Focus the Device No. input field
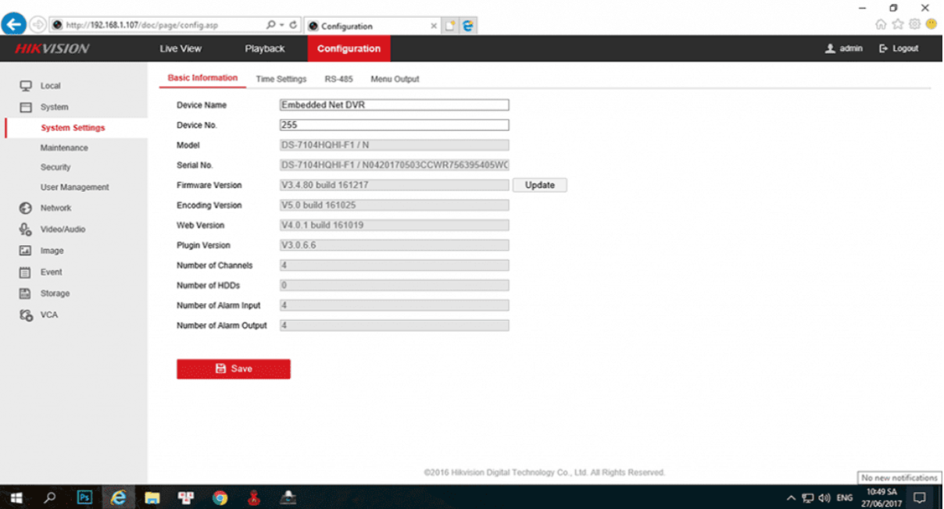944x509 pixels. [x=394, y=125]
